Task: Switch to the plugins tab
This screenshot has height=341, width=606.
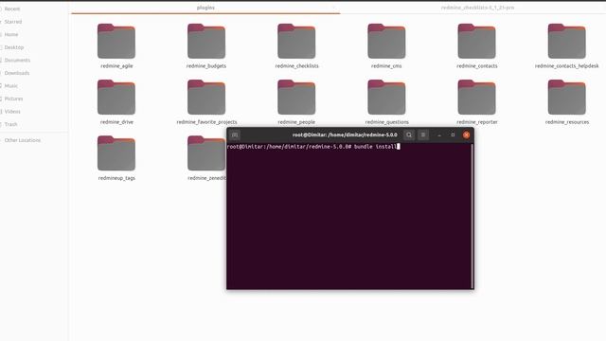Action: pos(205,8)
